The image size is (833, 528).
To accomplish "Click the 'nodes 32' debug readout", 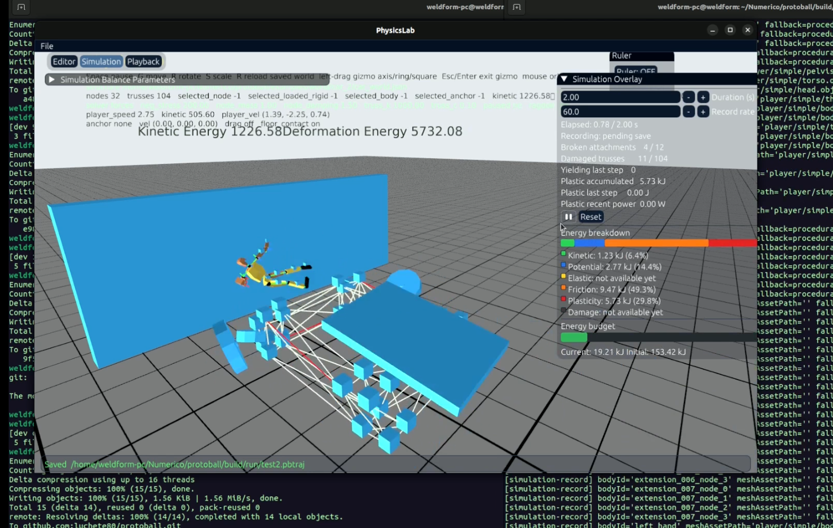I will point(103,96).
